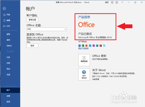This screenshot has height=107, width=145.
Task: Click 登录 (sign in) in the title bar
Action: [107, 2]
